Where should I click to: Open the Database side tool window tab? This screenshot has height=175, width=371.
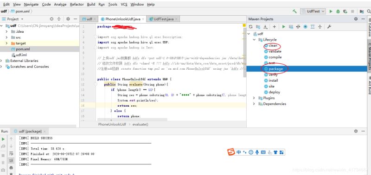369,28
